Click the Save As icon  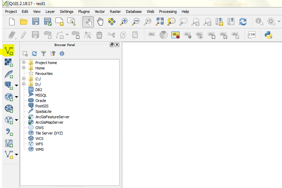(x=48, y=22)
